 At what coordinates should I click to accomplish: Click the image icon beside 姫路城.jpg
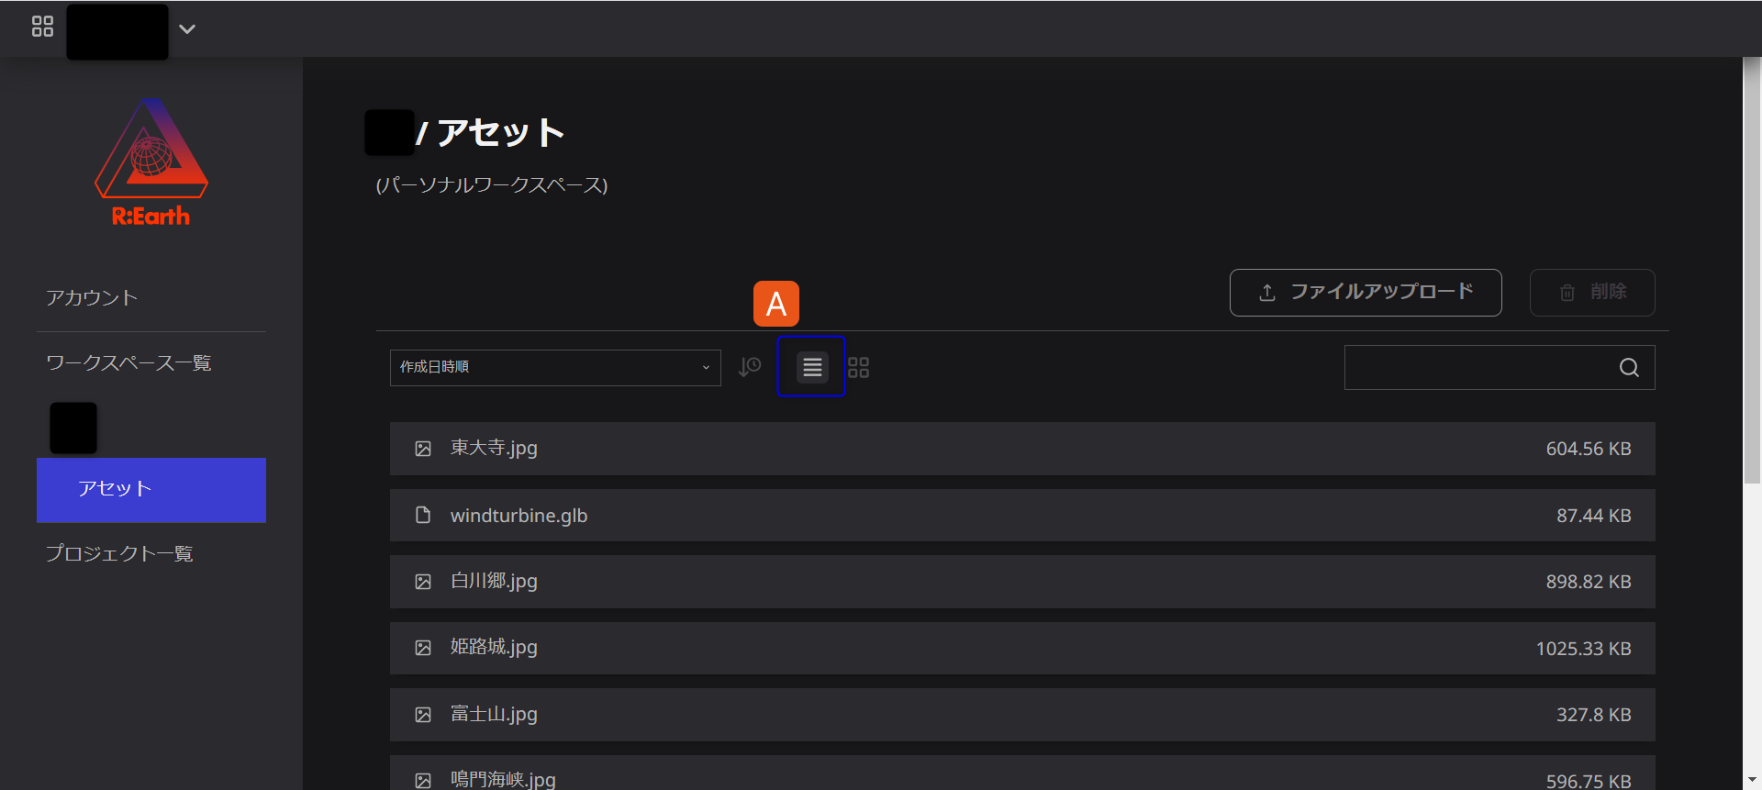point(423,648)
